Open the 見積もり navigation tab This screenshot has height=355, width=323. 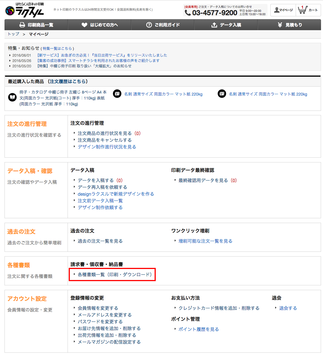[289, 25]
